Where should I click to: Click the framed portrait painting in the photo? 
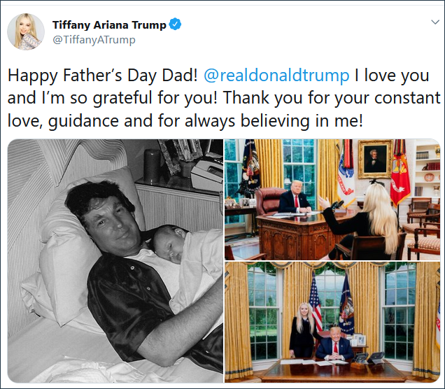click(375, 159)
